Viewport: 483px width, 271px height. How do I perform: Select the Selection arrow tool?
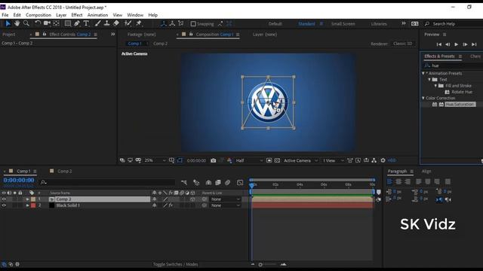point(8,23)
